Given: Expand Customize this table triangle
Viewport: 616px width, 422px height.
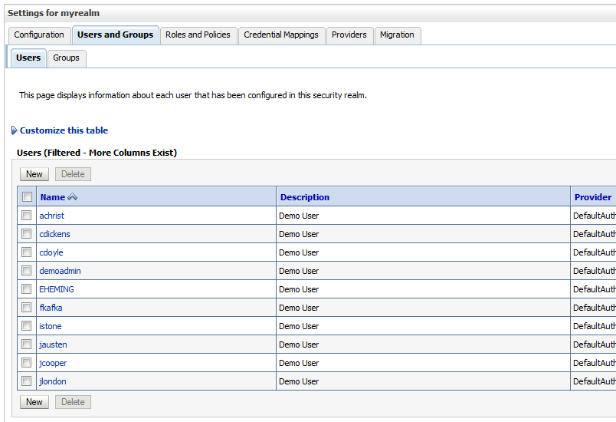Looking at the screenshot, I should point(14,130).
